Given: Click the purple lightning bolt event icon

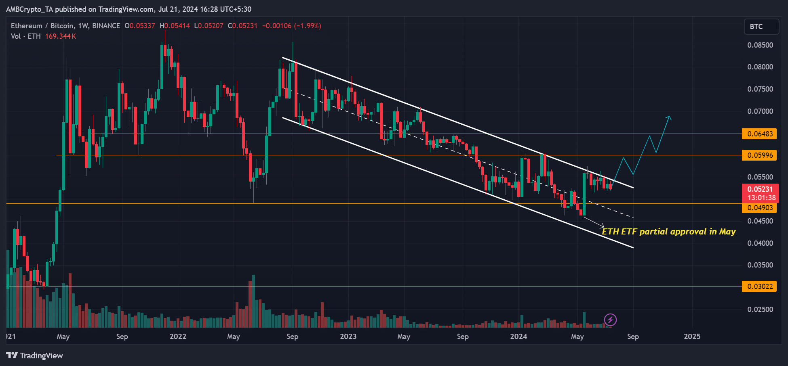Looking at the screenshot, I should point(610,320).
